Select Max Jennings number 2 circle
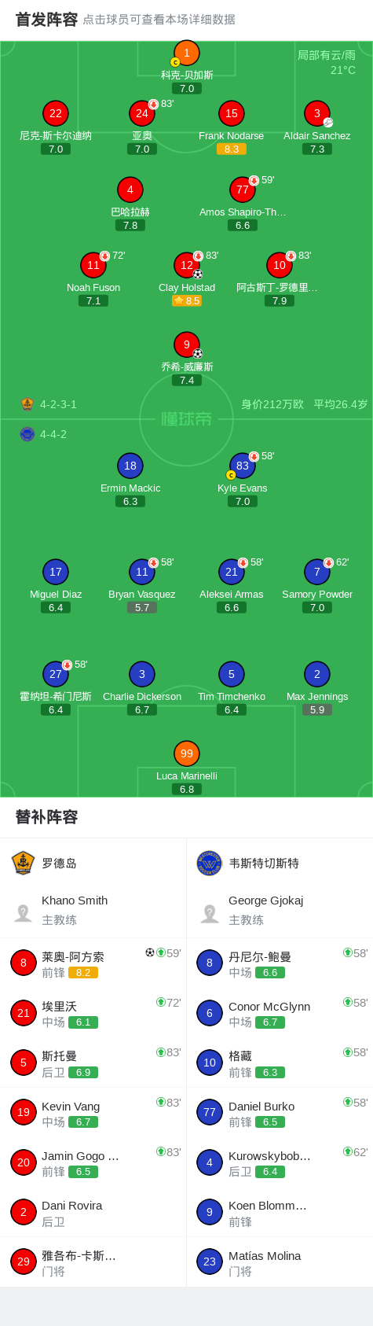This screenshot has height=1326, width=373. click(317, 674)
